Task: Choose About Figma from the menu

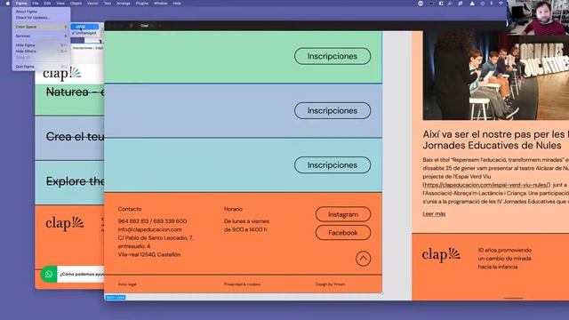Action: tap(41, 12)
